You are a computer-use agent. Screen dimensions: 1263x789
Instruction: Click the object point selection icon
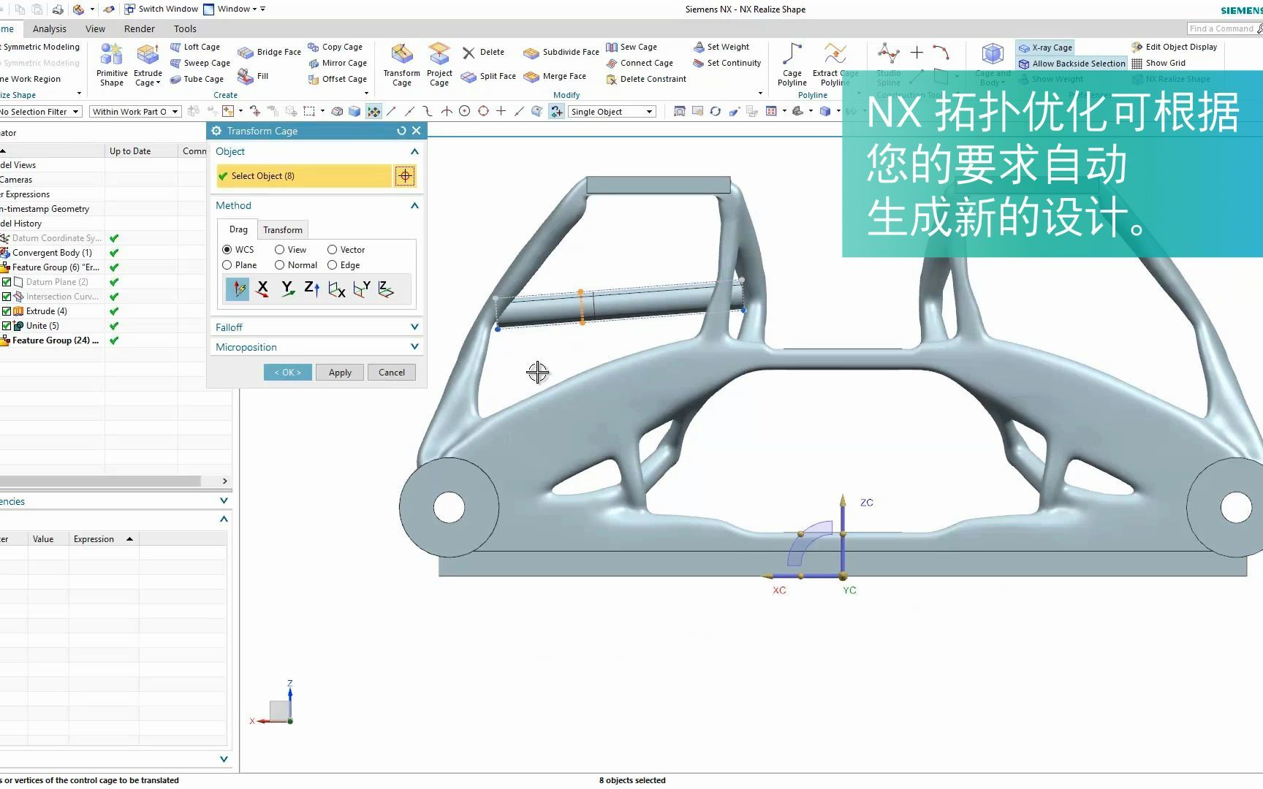405,175
